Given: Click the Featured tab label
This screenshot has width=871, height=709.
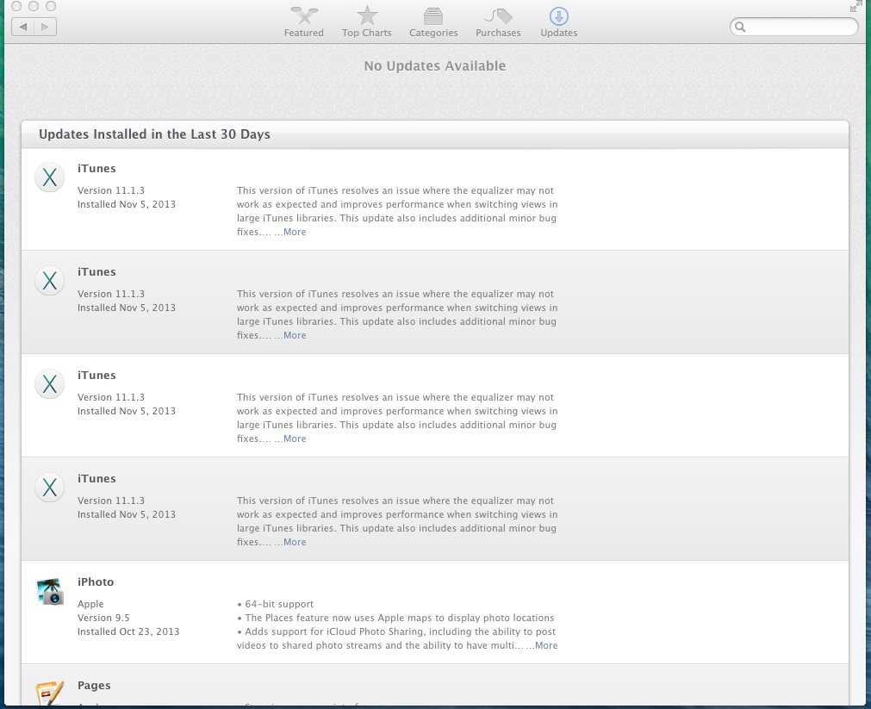Looking at the screenshot, I should point(304,33).
